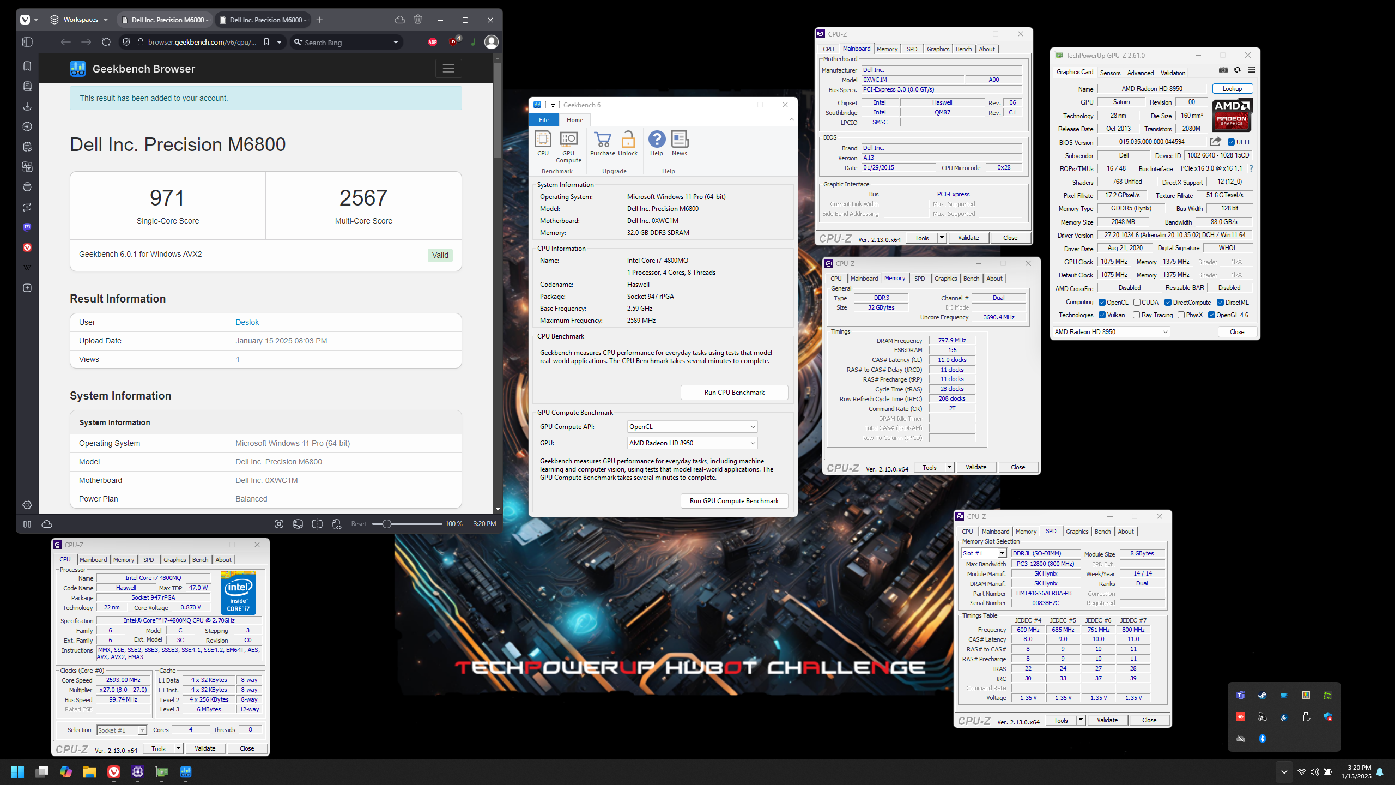Switch to Advanced tab in GPU-Z

tap(1141, 73)
